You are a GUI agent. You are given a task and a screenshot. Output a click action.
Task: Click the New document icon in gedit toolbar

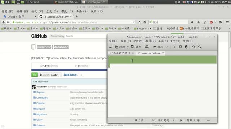click(x=111, y=47)
